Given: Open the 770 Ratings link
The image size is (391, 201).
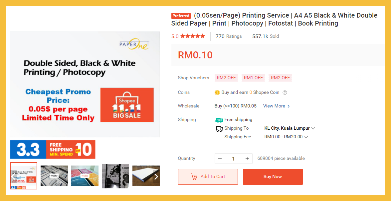Looking at the screenshot, I should point(229,36).
